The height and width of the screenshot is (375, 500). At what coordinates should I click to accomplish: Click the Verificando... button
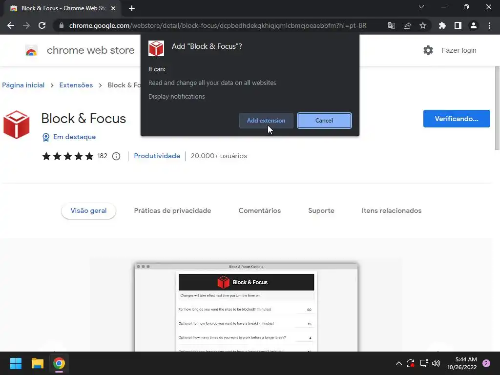[x=457, y=119]
